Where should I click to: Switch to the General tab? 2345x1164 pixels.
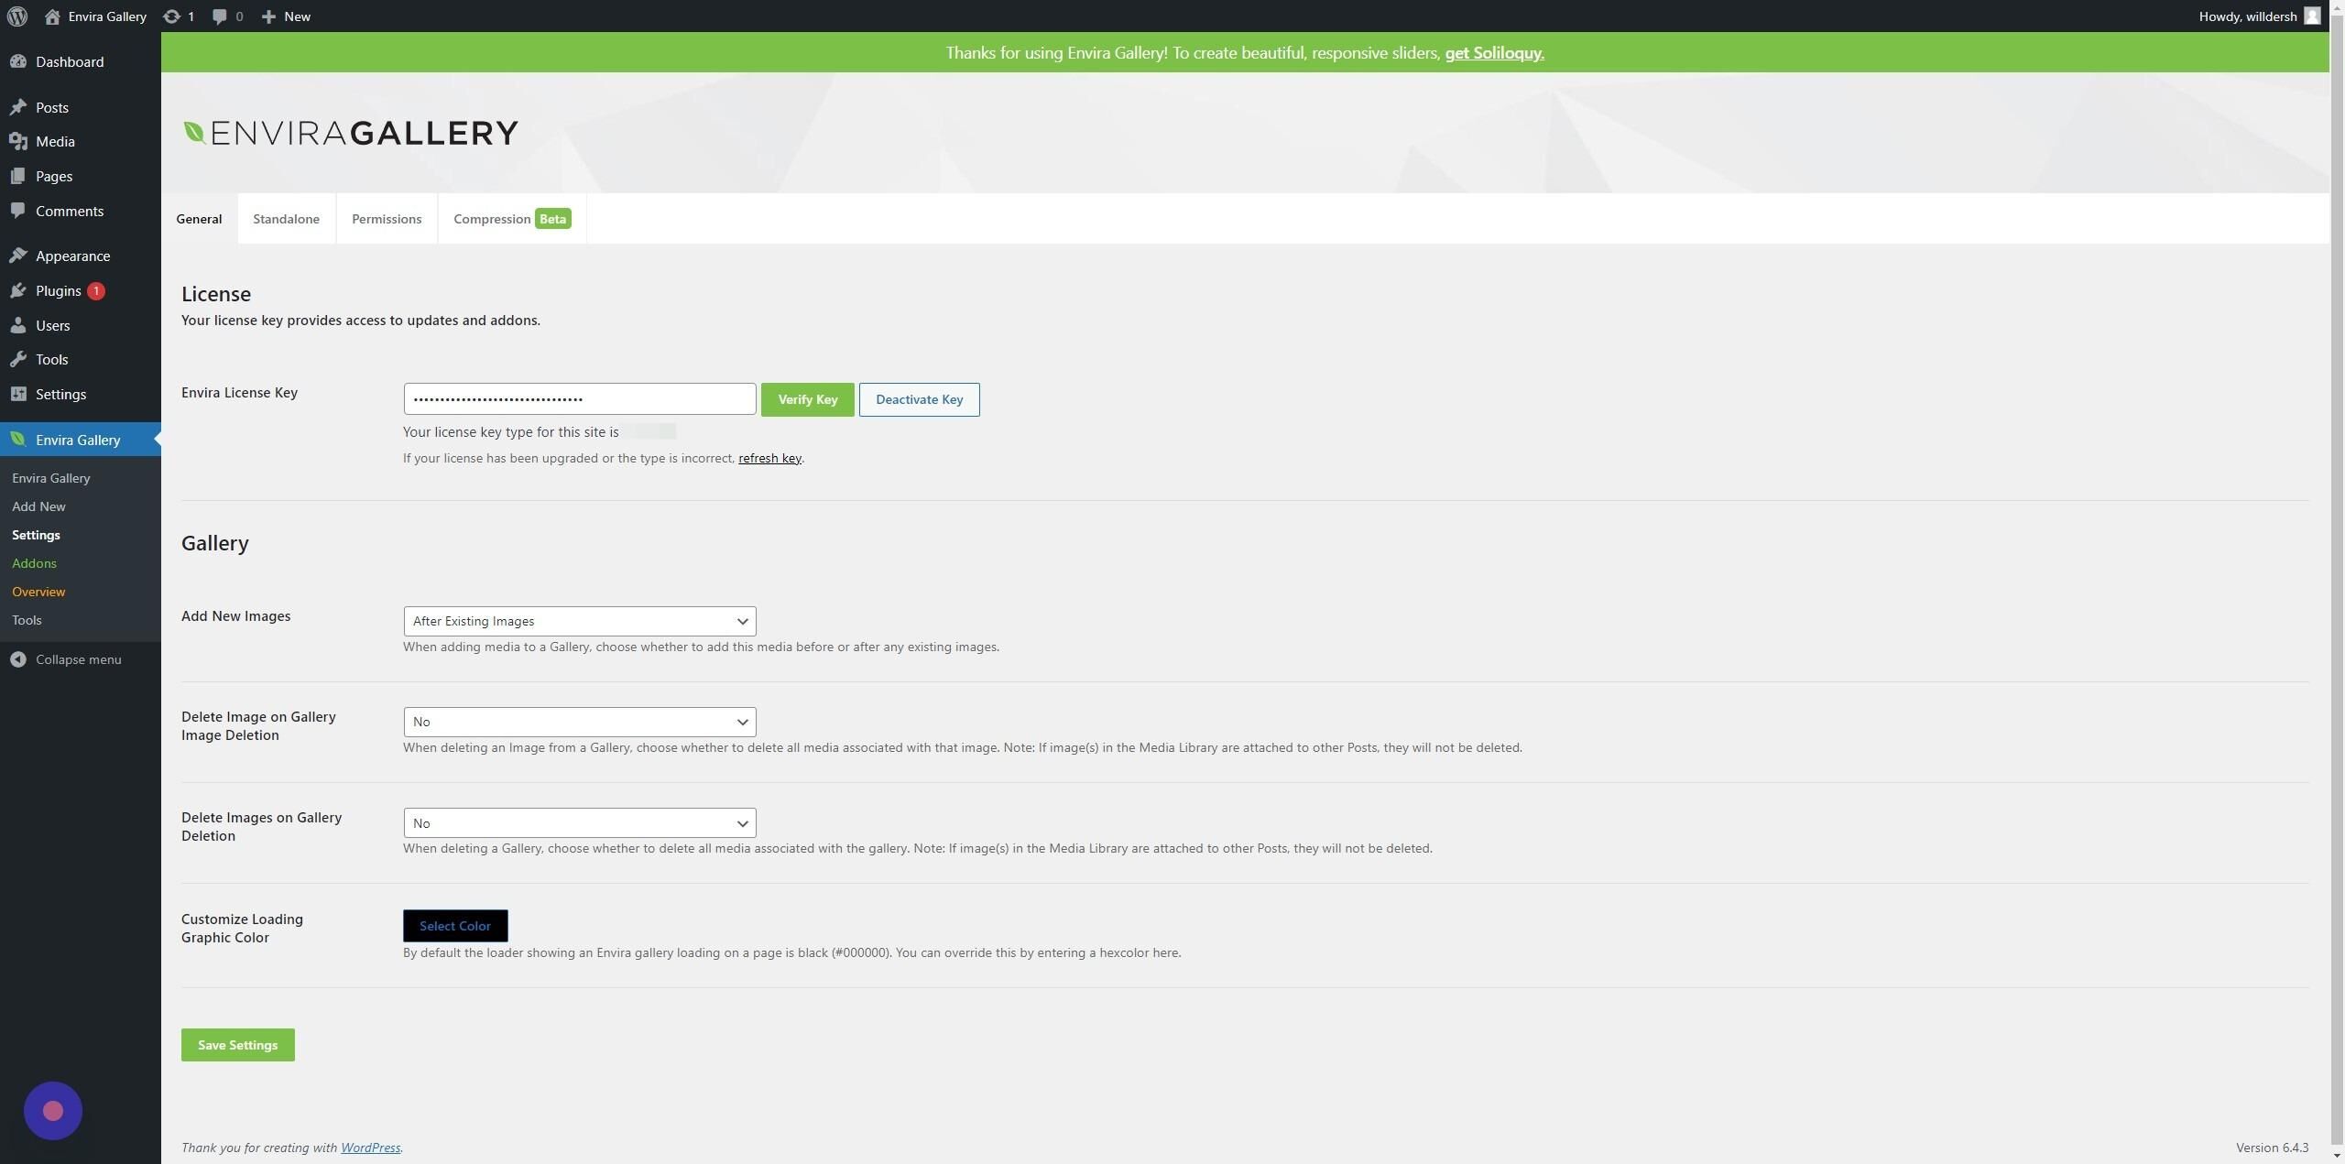[x=199, y=219]
